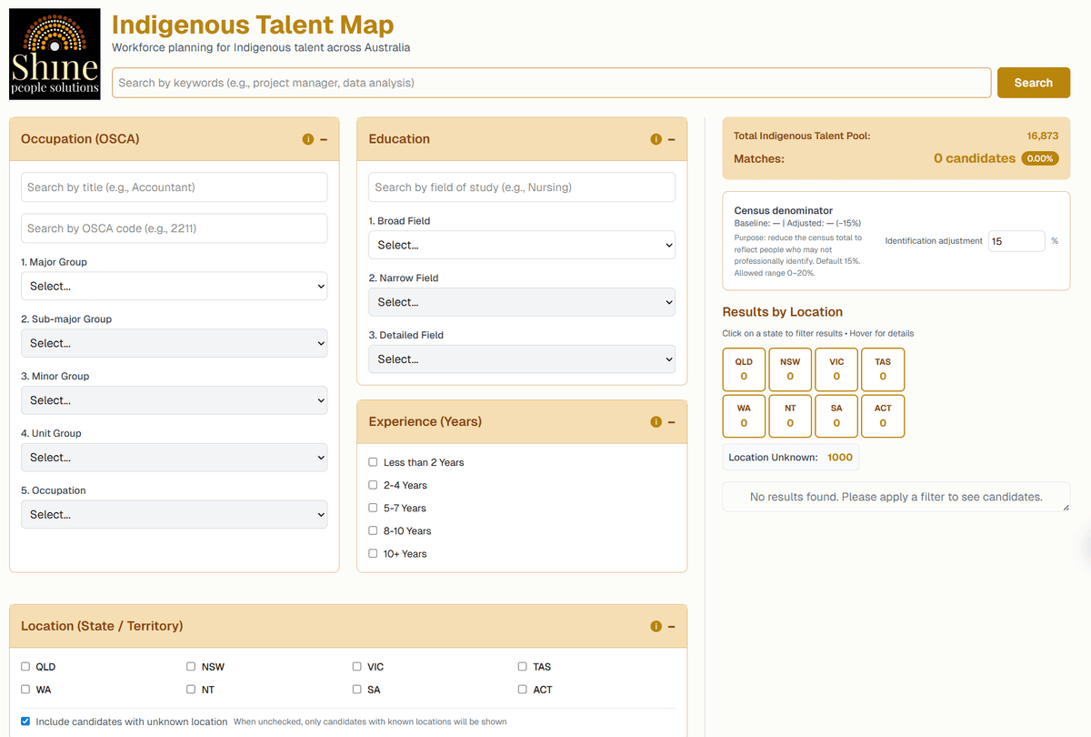
Task: Check the 10+ Years experience filter
Action: 373,553
